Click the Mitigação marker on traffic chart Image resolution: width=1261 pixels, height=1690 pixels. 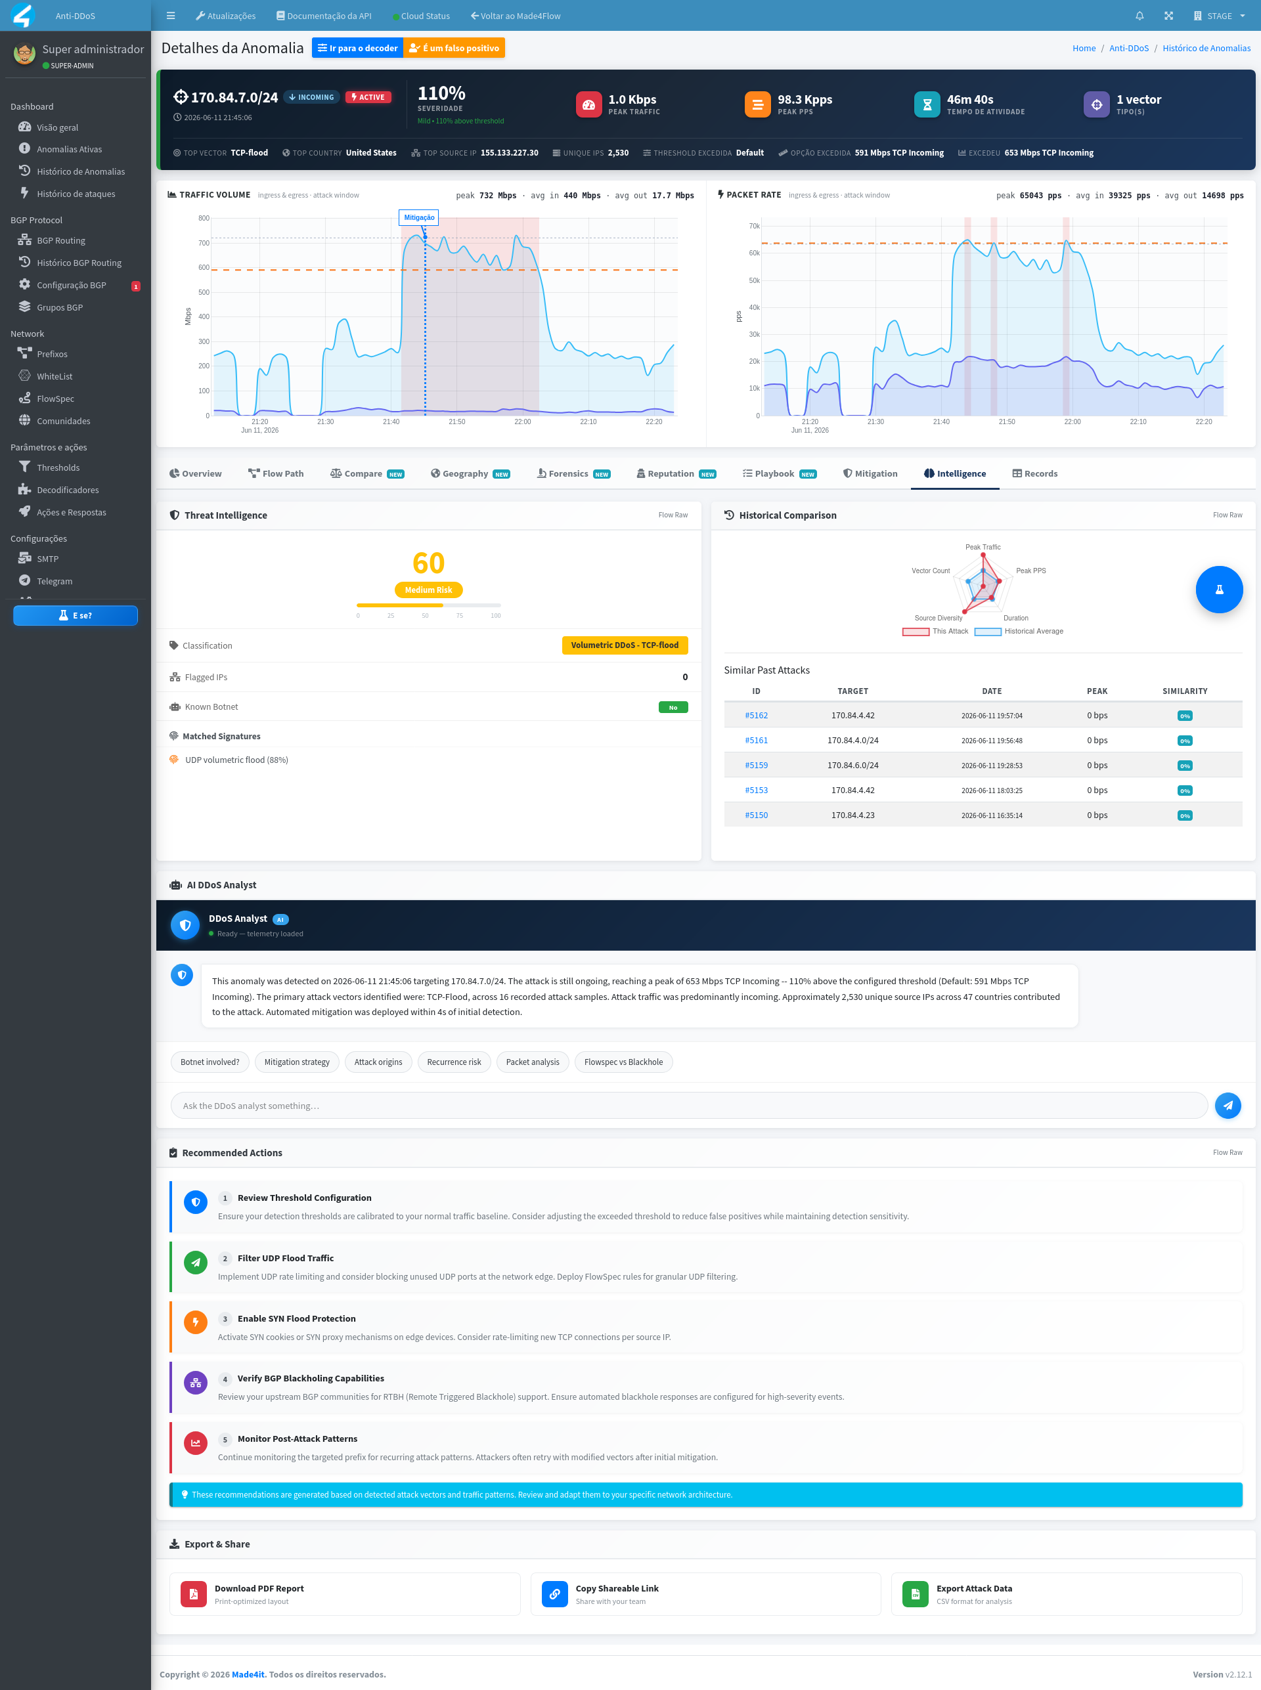(419, 217)
